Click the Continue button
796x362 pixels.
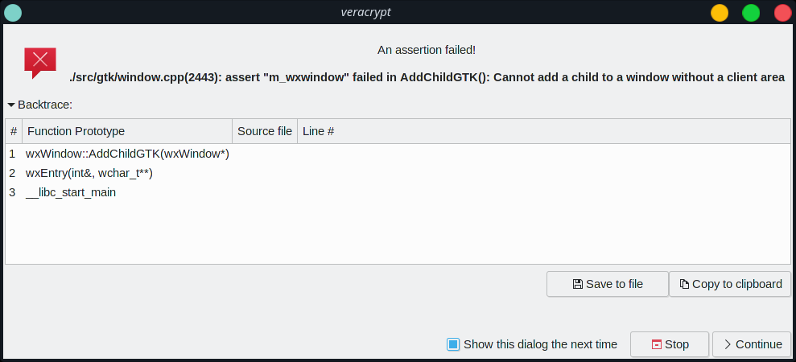[752, 345]
